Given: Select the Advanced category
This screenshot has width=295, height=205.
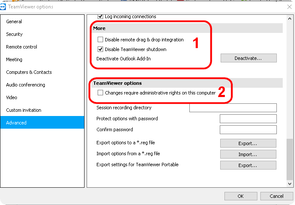Looking at the screenshot, I should pyautogui.click(x=42, y=122).
